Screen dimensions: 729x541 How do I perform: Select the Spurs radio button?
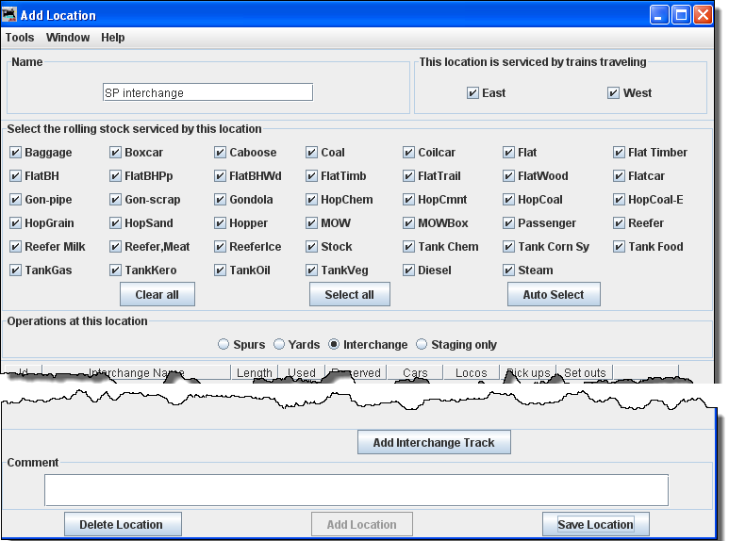click(x=224, y=345)
